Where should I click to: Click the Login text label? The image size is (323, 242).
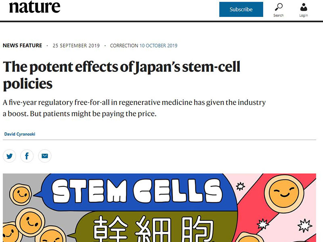click(304, 15)
